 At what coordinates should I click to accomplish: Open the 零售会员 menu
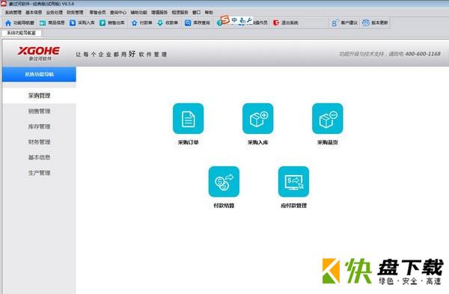[97, 12]
